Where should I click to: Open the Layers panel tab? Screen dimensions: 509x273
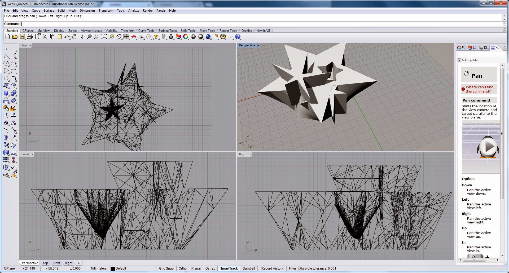pos(472,48)
